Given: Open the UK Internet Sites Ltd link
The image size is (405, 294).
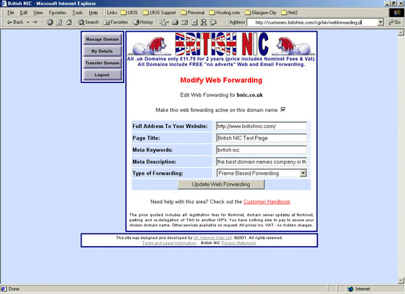Looking at the screenshot, I should (x=213, y=238).
